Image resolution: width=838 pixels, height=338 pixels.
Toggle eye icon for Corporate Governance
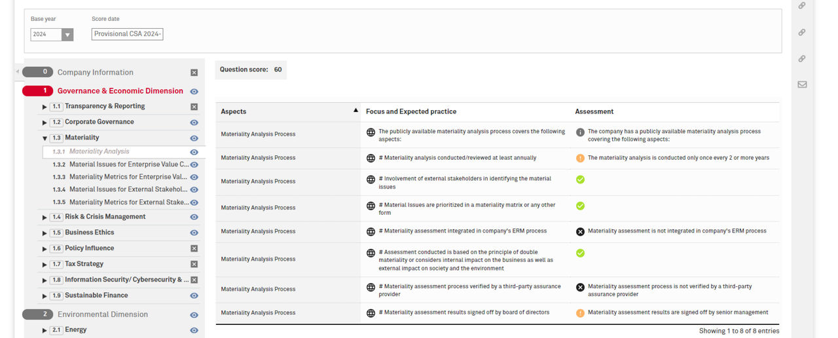pos(194,122)
